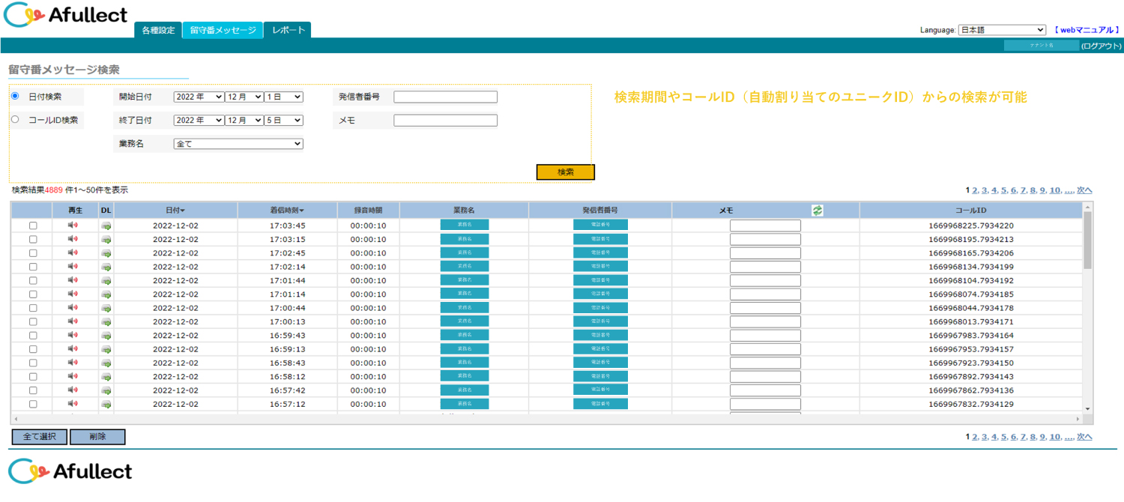Check the row for 17:01:44 call

[33, 280]
